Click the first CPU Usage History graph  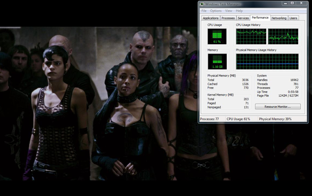coord(251,36)
